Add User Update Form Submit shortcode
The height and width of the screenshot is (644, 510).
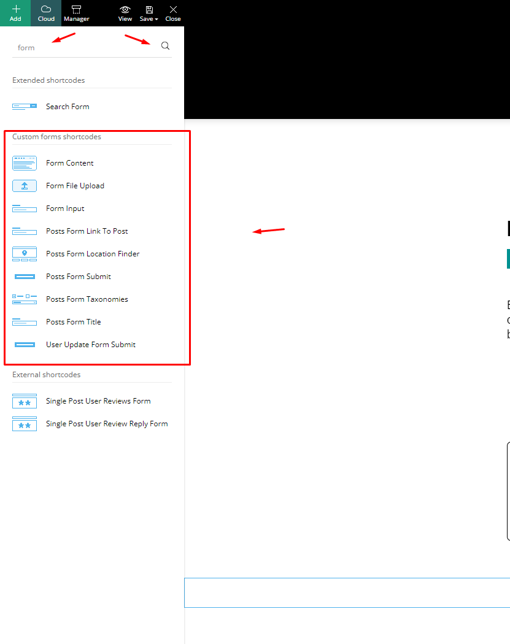[90, 345]
